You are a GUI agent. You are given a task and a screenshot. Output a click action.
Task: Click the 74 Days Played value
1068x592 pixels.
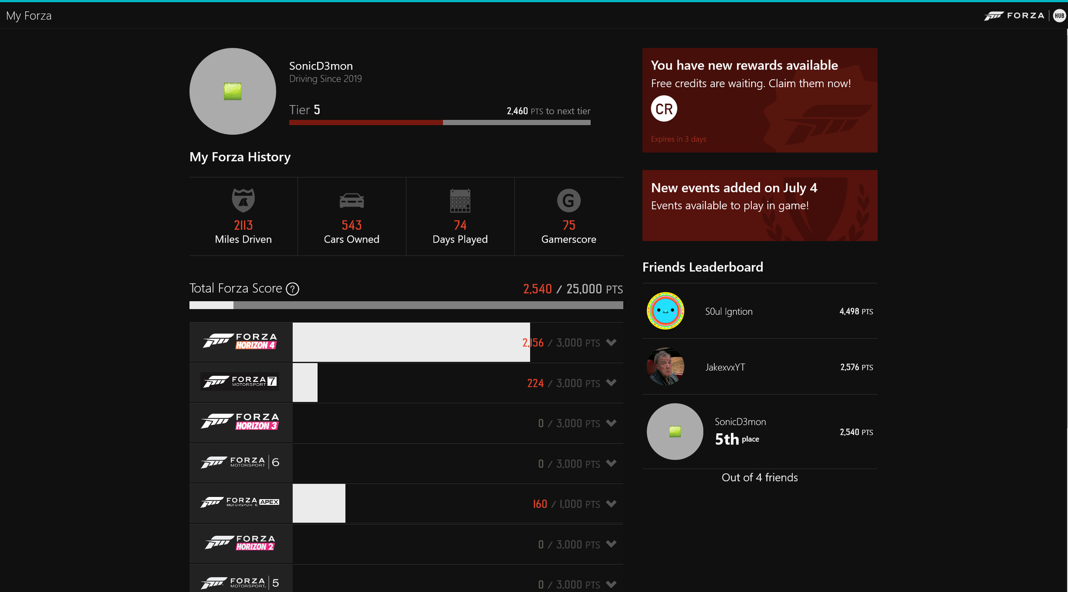coord(460,225)
